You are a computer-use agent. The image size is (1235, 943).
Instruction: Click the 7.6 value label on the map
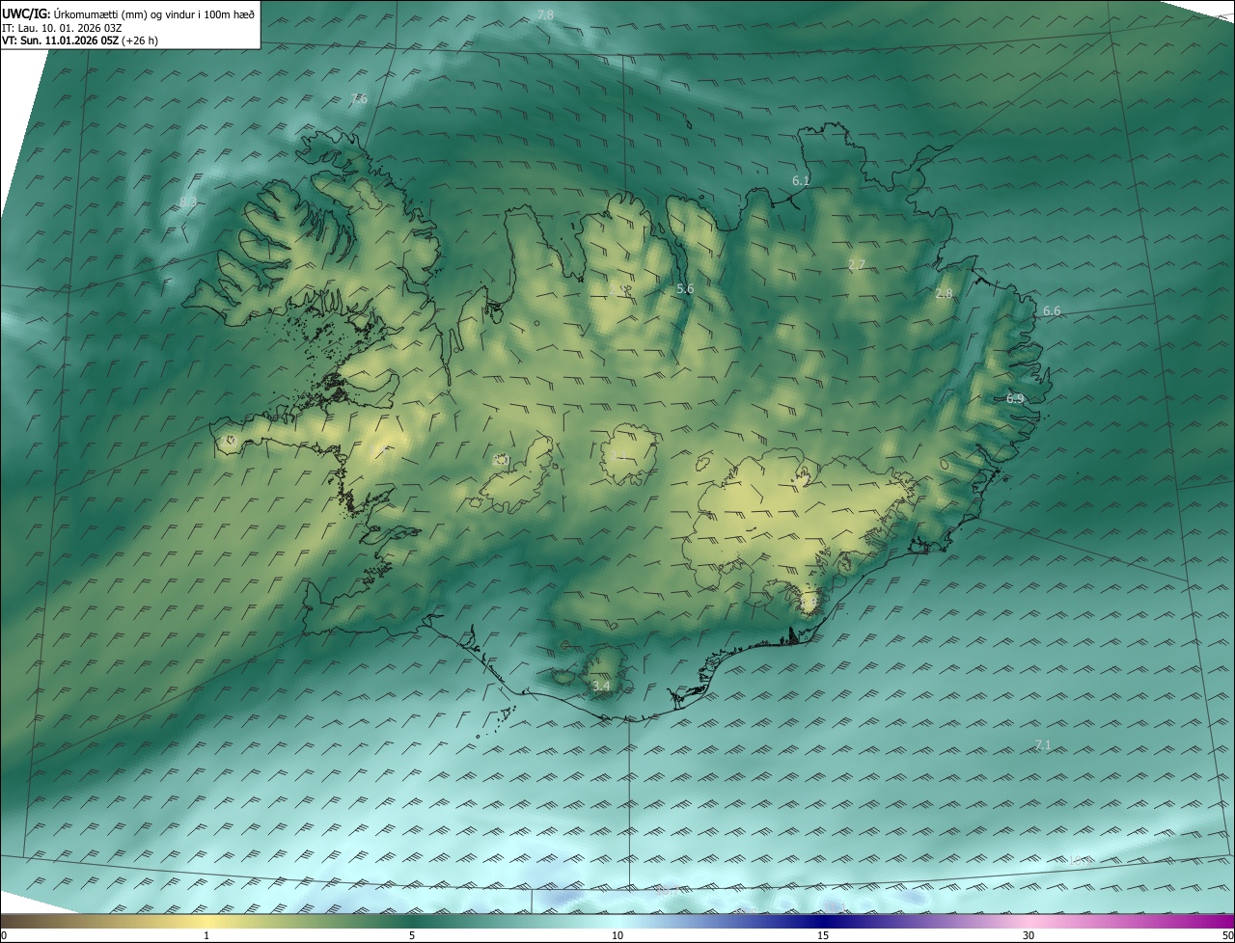coord(359,98)
